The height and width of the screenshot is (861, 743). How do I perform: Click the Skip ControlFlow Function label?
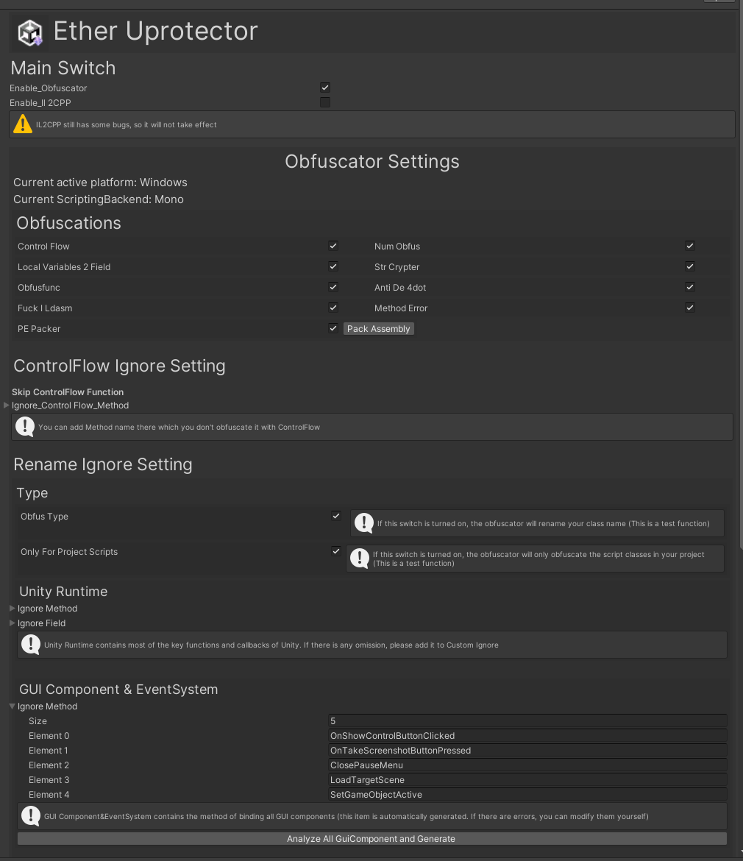[68, 392]
